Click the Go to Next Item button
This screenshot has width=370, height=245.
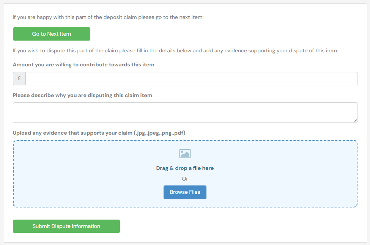point(52,34)
